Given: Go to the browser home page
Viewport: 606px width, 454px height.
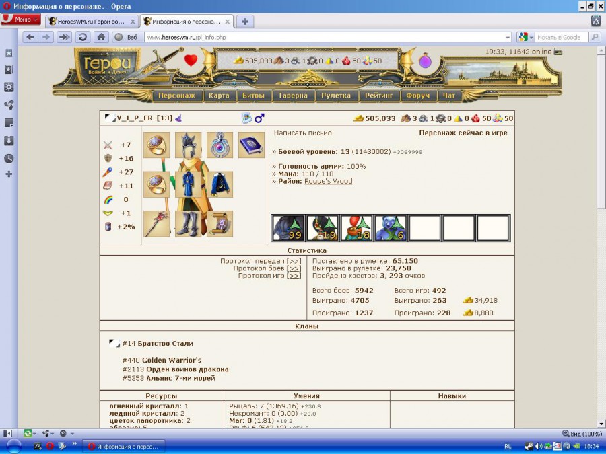Looking at the screenshot, I should (101, 37).
